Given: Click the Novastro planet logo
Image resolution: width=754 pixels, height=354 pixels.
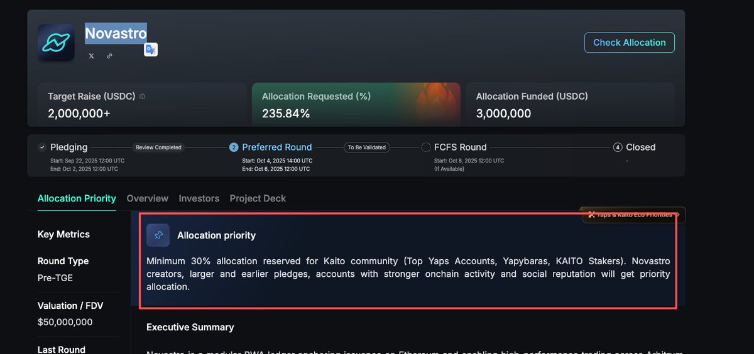Looking at the screenshot, I should pyautogui.click(x=56, y=43).
